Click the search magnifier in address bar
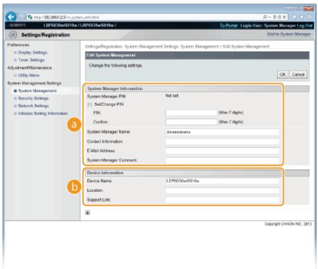This screenshot has height=269, width=318. pos(265,17)
